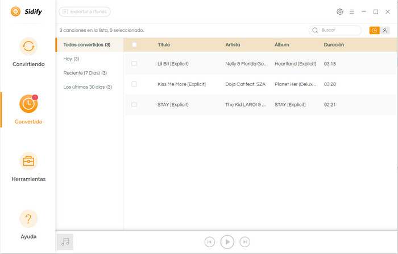Sort by Título column header
The image size is (398, 254).
[x=164, y=45]
